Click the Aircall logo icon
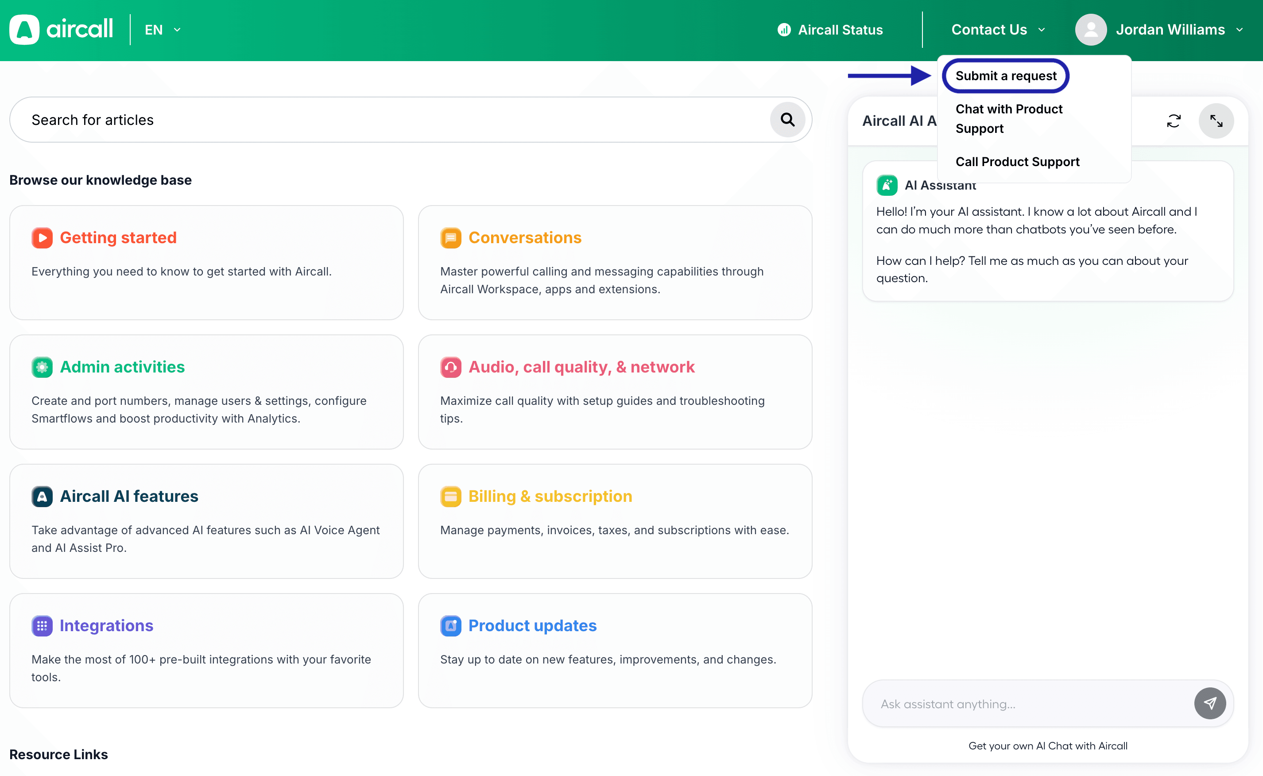The width and height of the screenshot is (1263, 776). [24, 30]
